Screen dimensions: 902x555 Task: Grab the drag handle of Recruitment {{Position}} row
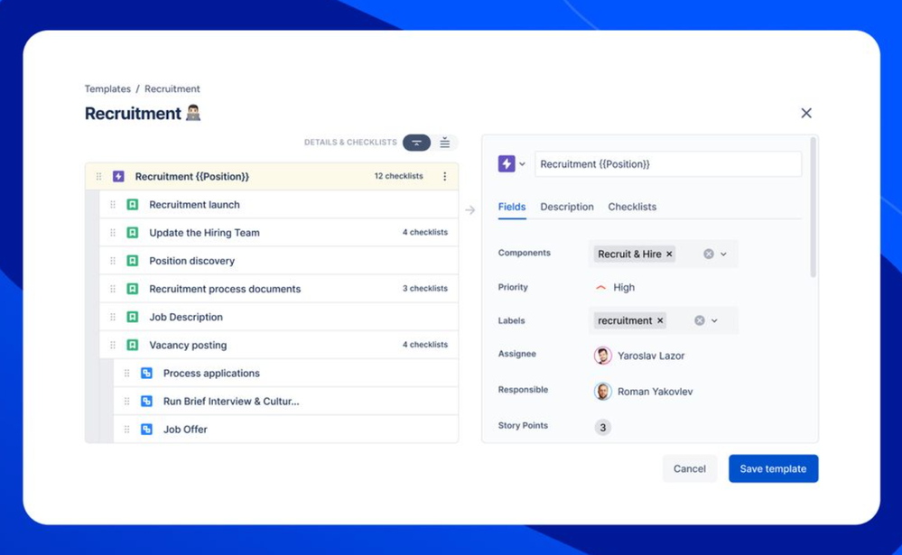tap(99, 177)
